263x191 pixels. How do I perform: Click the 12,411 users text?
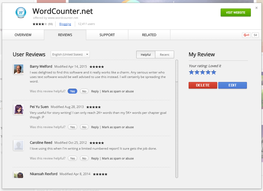86,24
